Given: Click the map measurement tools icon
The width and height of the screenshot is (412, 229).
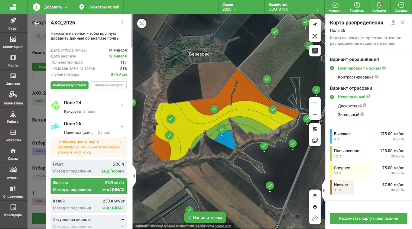Looking at the screenshot, I should pyautogui.click(x=142, y=24).
